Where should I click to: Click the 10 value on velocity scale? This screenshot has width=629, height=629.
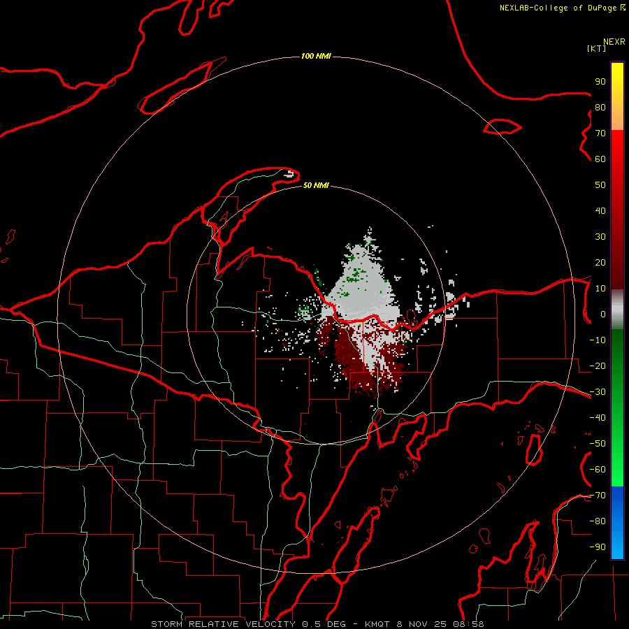point(600,289)
